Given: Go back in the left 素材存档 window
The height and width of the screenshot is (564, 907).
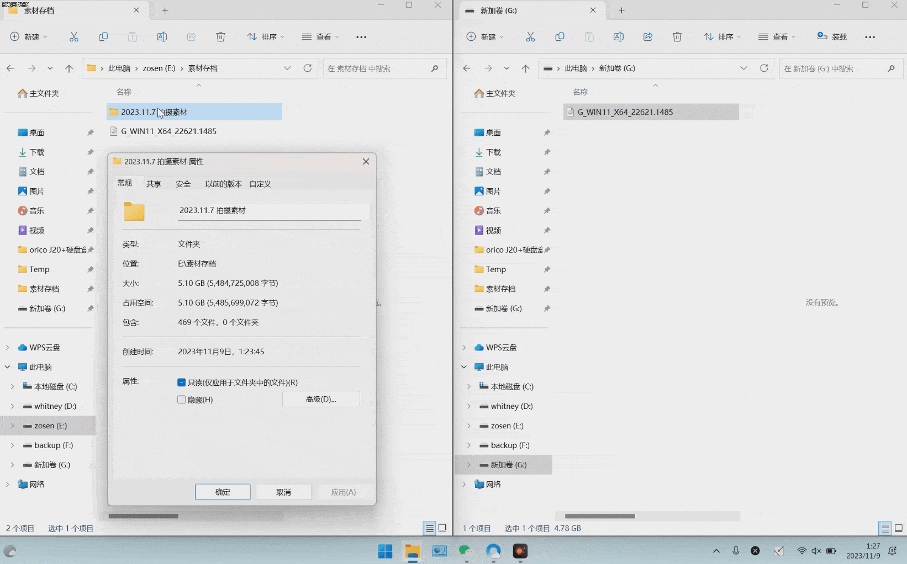Looking at the screenshot, I should (10, 68).
